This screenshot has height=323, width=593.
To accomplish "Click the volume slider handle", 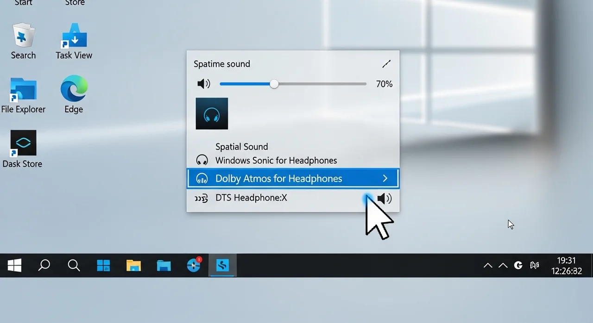I will (x=274, y=84).
